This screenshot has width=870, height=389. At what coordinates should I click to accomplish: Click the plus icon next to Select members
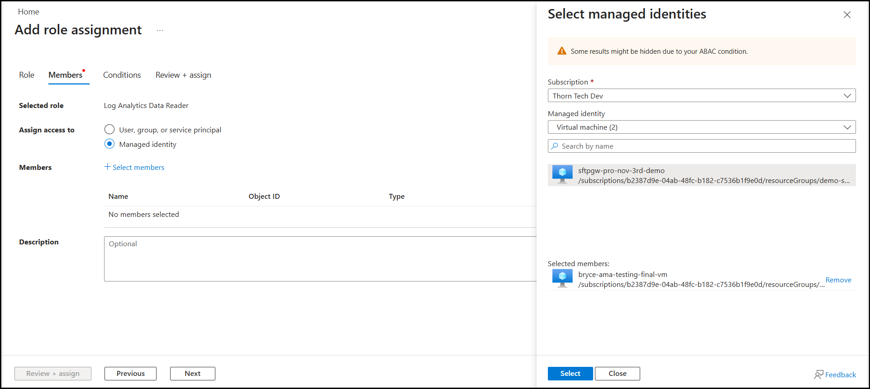click(x=107, y=167)
